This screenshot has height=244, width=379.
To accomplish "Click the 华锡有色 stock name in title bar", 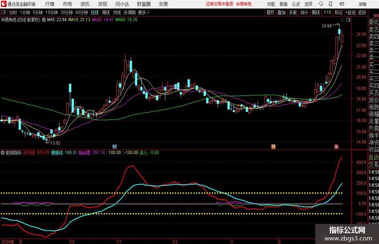I will point(244,4).
